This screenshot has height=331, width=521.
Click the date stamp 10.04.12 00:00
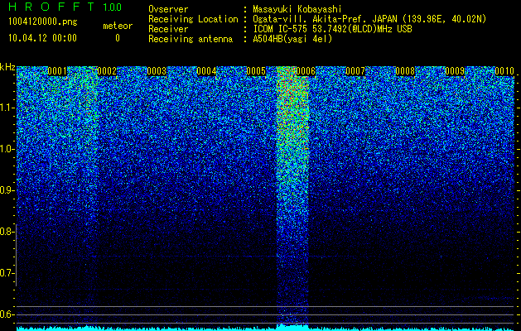42,38
